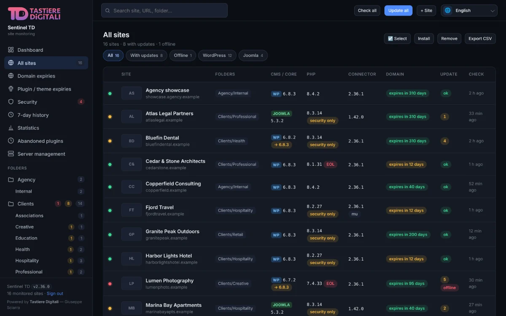Screen dimensions: 506x316
Task: Open the Hospitality subfolder under Clients
Action: (46, 261)
